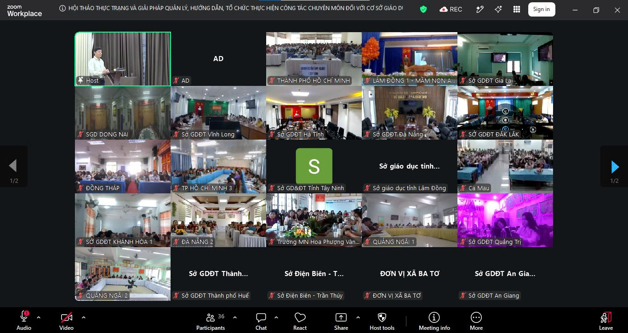Select the THÀNH PHỐ HỒ CHÍ MINH video tile
The image size is (628, 333).
click(x=314, y=59)
